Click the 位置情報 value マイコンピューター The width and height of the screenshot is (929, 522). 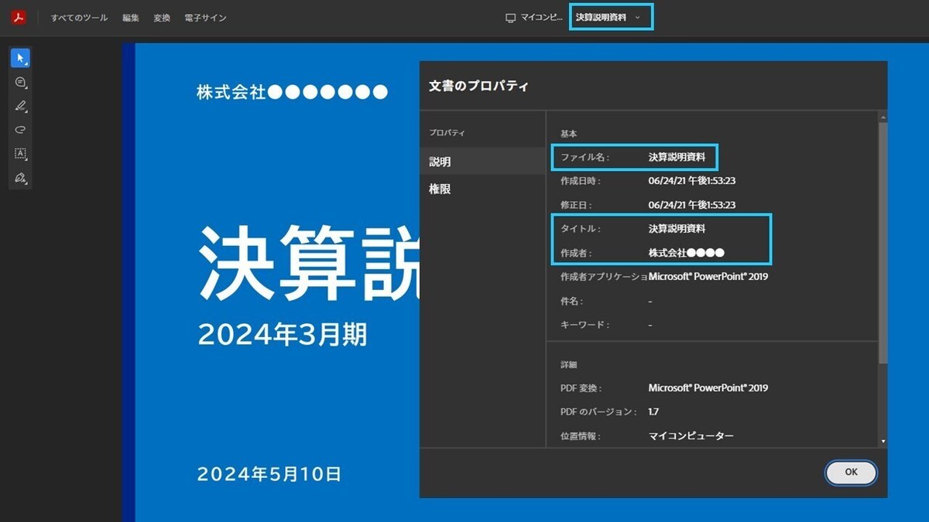(691, 436)
